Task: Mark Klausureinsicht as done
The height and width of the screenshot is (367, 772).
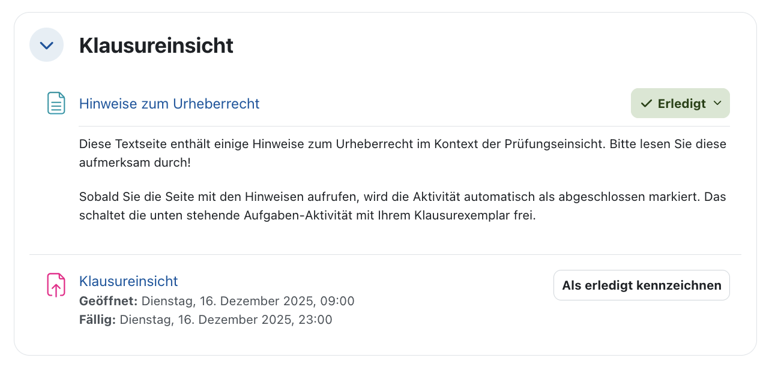Action: point(641,285)
